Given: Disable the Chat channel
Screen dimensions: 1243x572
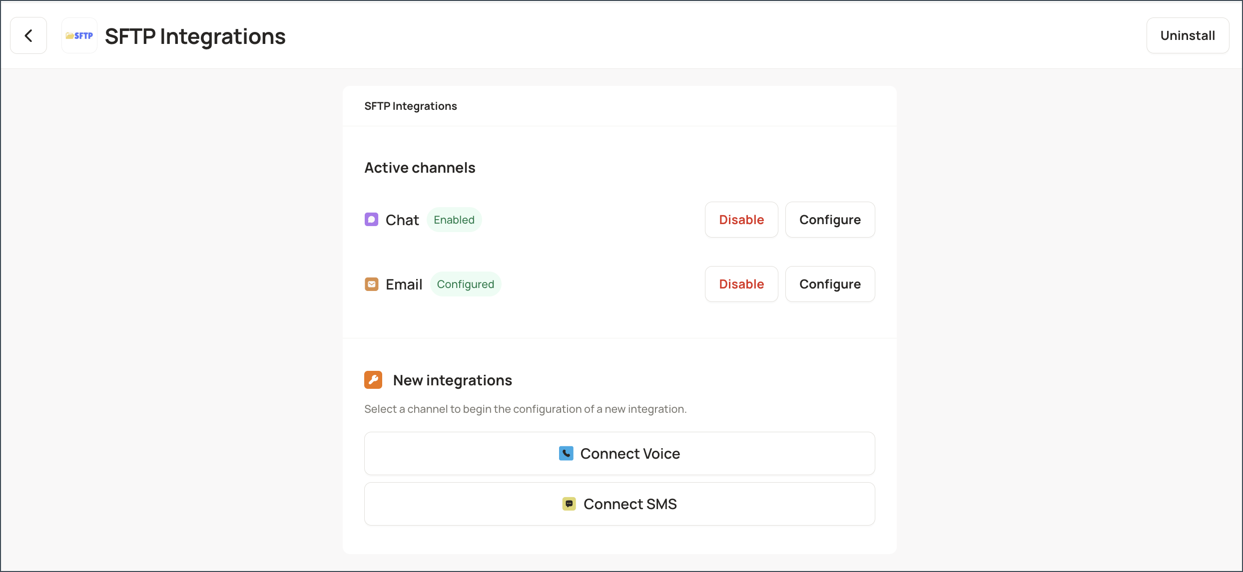Looking at the screenshot, I should (741, 220).
